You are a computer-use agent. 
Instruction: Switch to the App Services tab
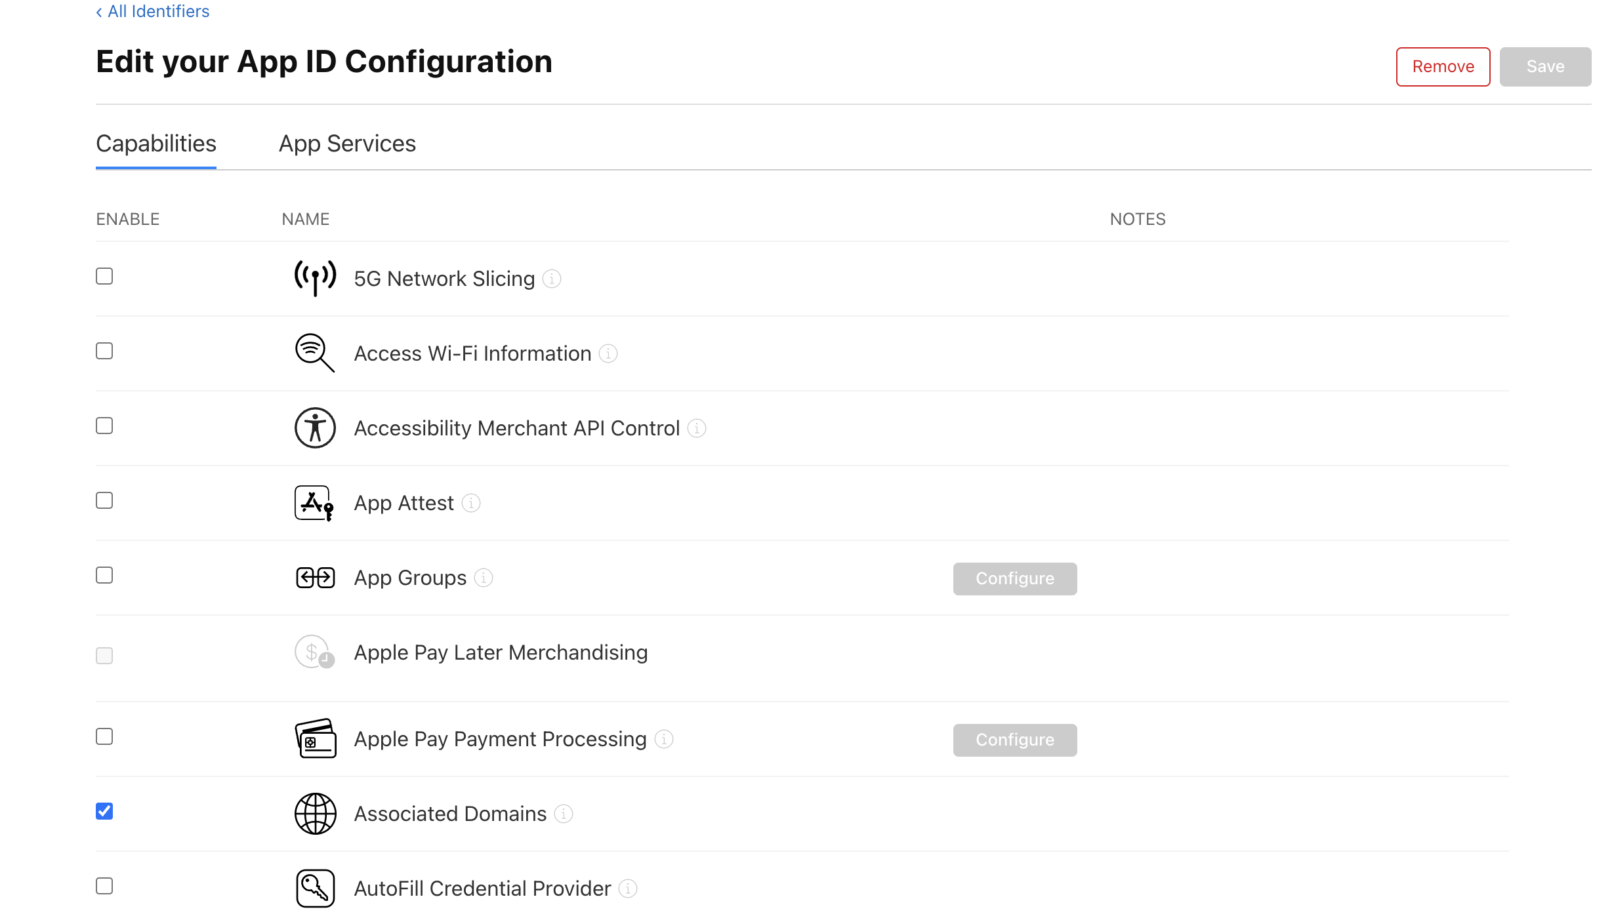pyautogui.click(x=347, y=143)
